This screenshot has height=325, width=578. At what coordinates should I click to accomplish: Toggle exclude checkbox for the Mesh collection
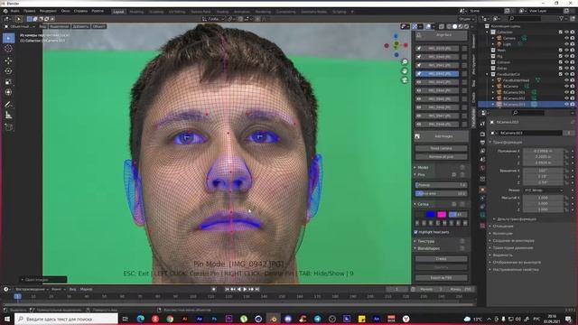pos(561,51)
